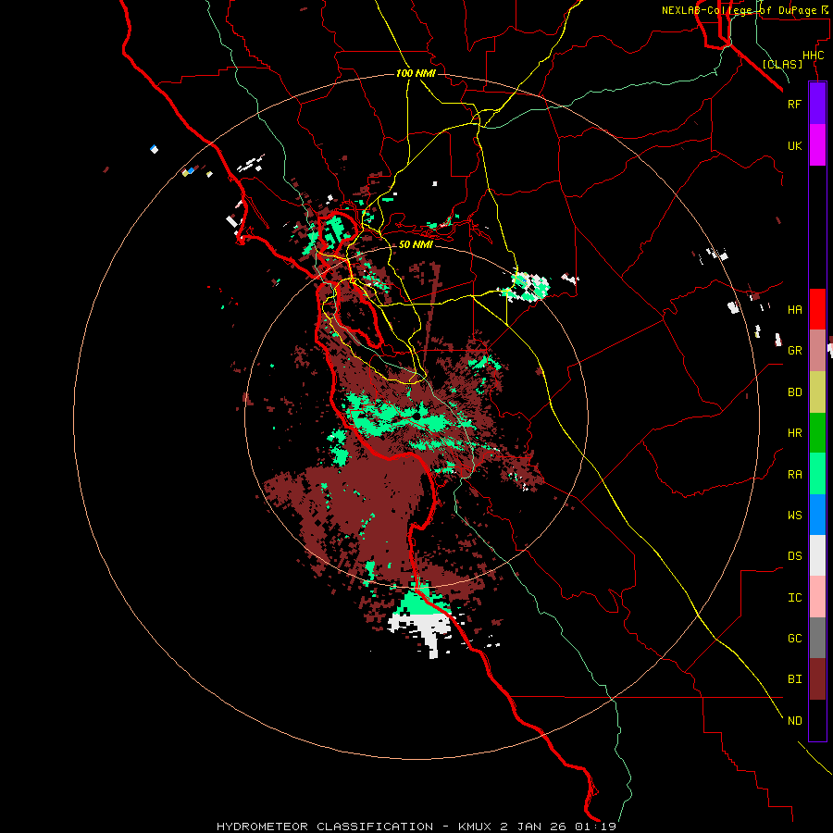The height and width of the screenshot is (833, 833).
Task: Click the 'NEXLAB-College of DuPage' credit text
Action: pos(739,10)
